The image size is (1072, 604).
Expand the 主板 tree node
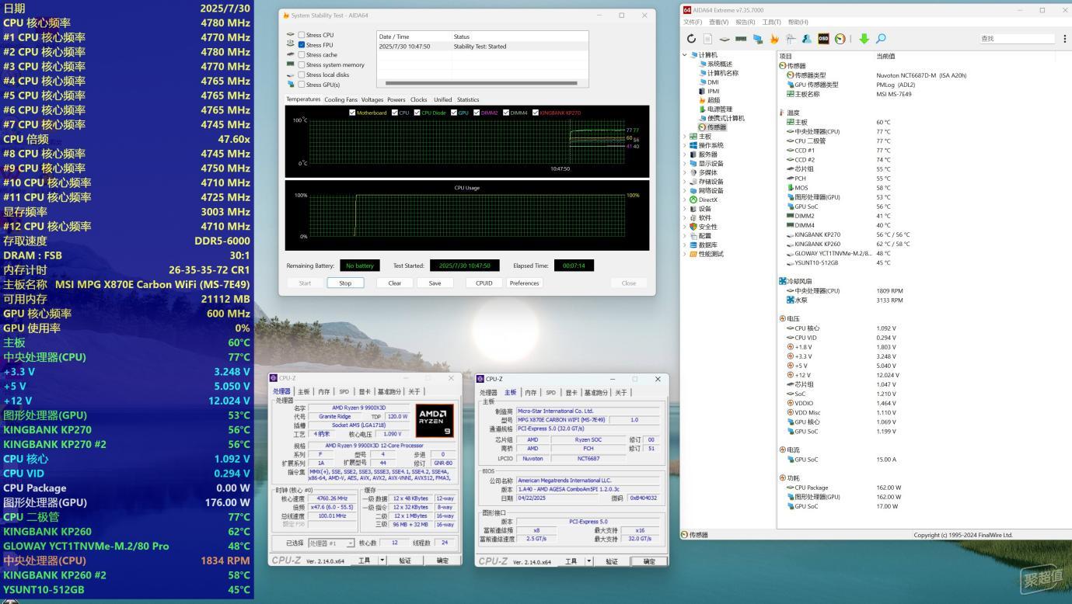(685, 137)
